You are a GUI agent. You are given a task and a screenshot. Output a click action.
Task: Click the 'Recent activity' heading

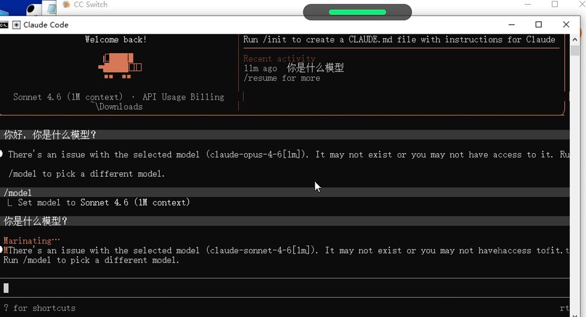click(279, 58)
